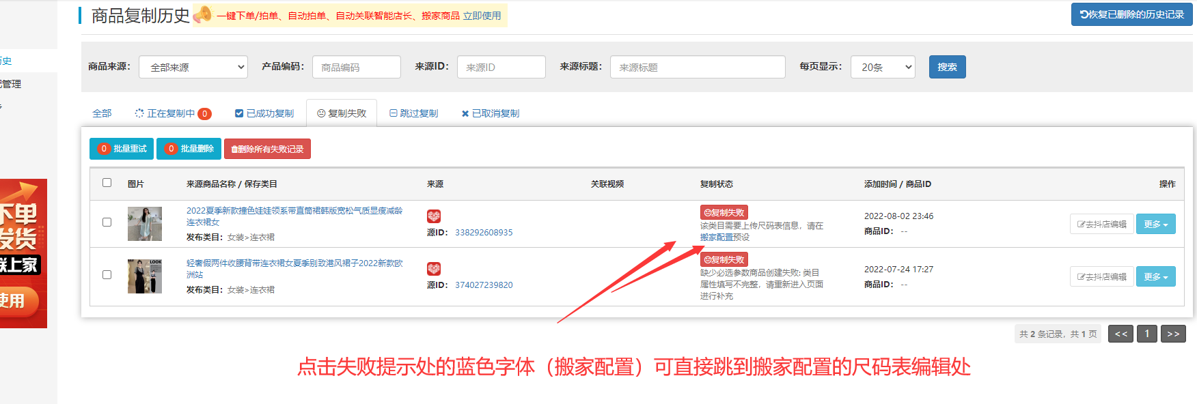Open source ID link 338292608935
This screenshot has height=404, width=1197.
coord(484,233)
